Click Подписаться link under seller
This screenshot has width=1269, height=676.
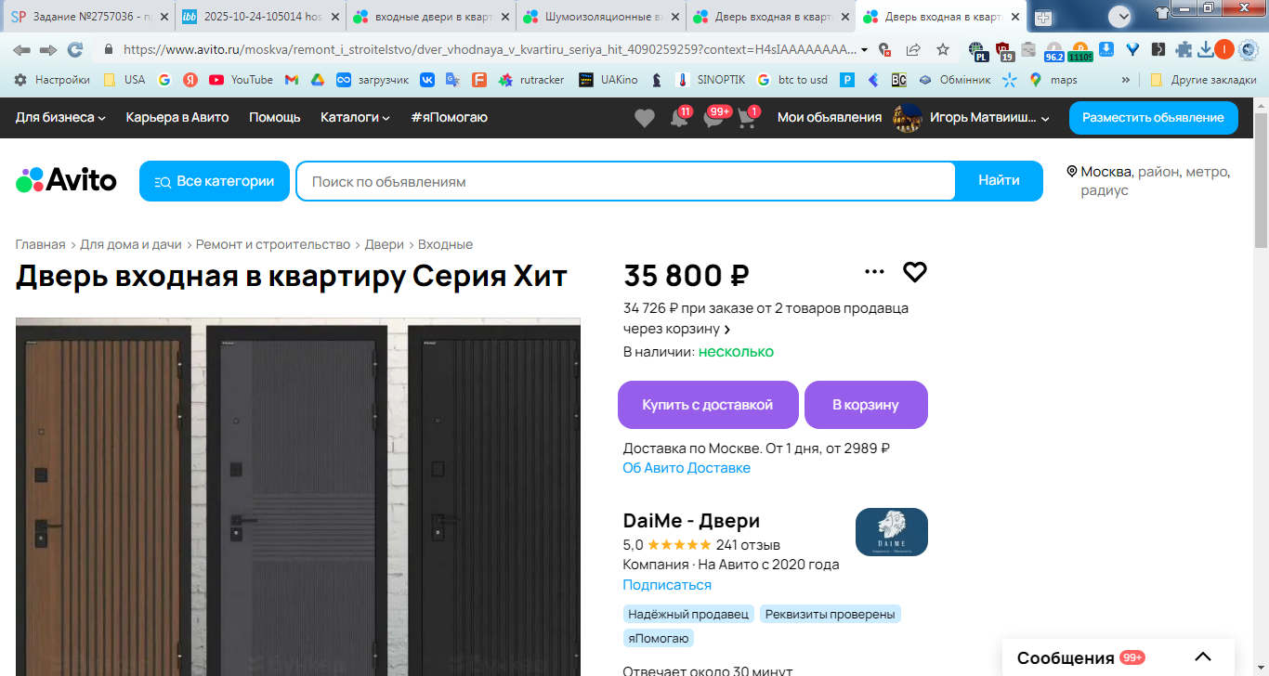[x=667, y=585]
